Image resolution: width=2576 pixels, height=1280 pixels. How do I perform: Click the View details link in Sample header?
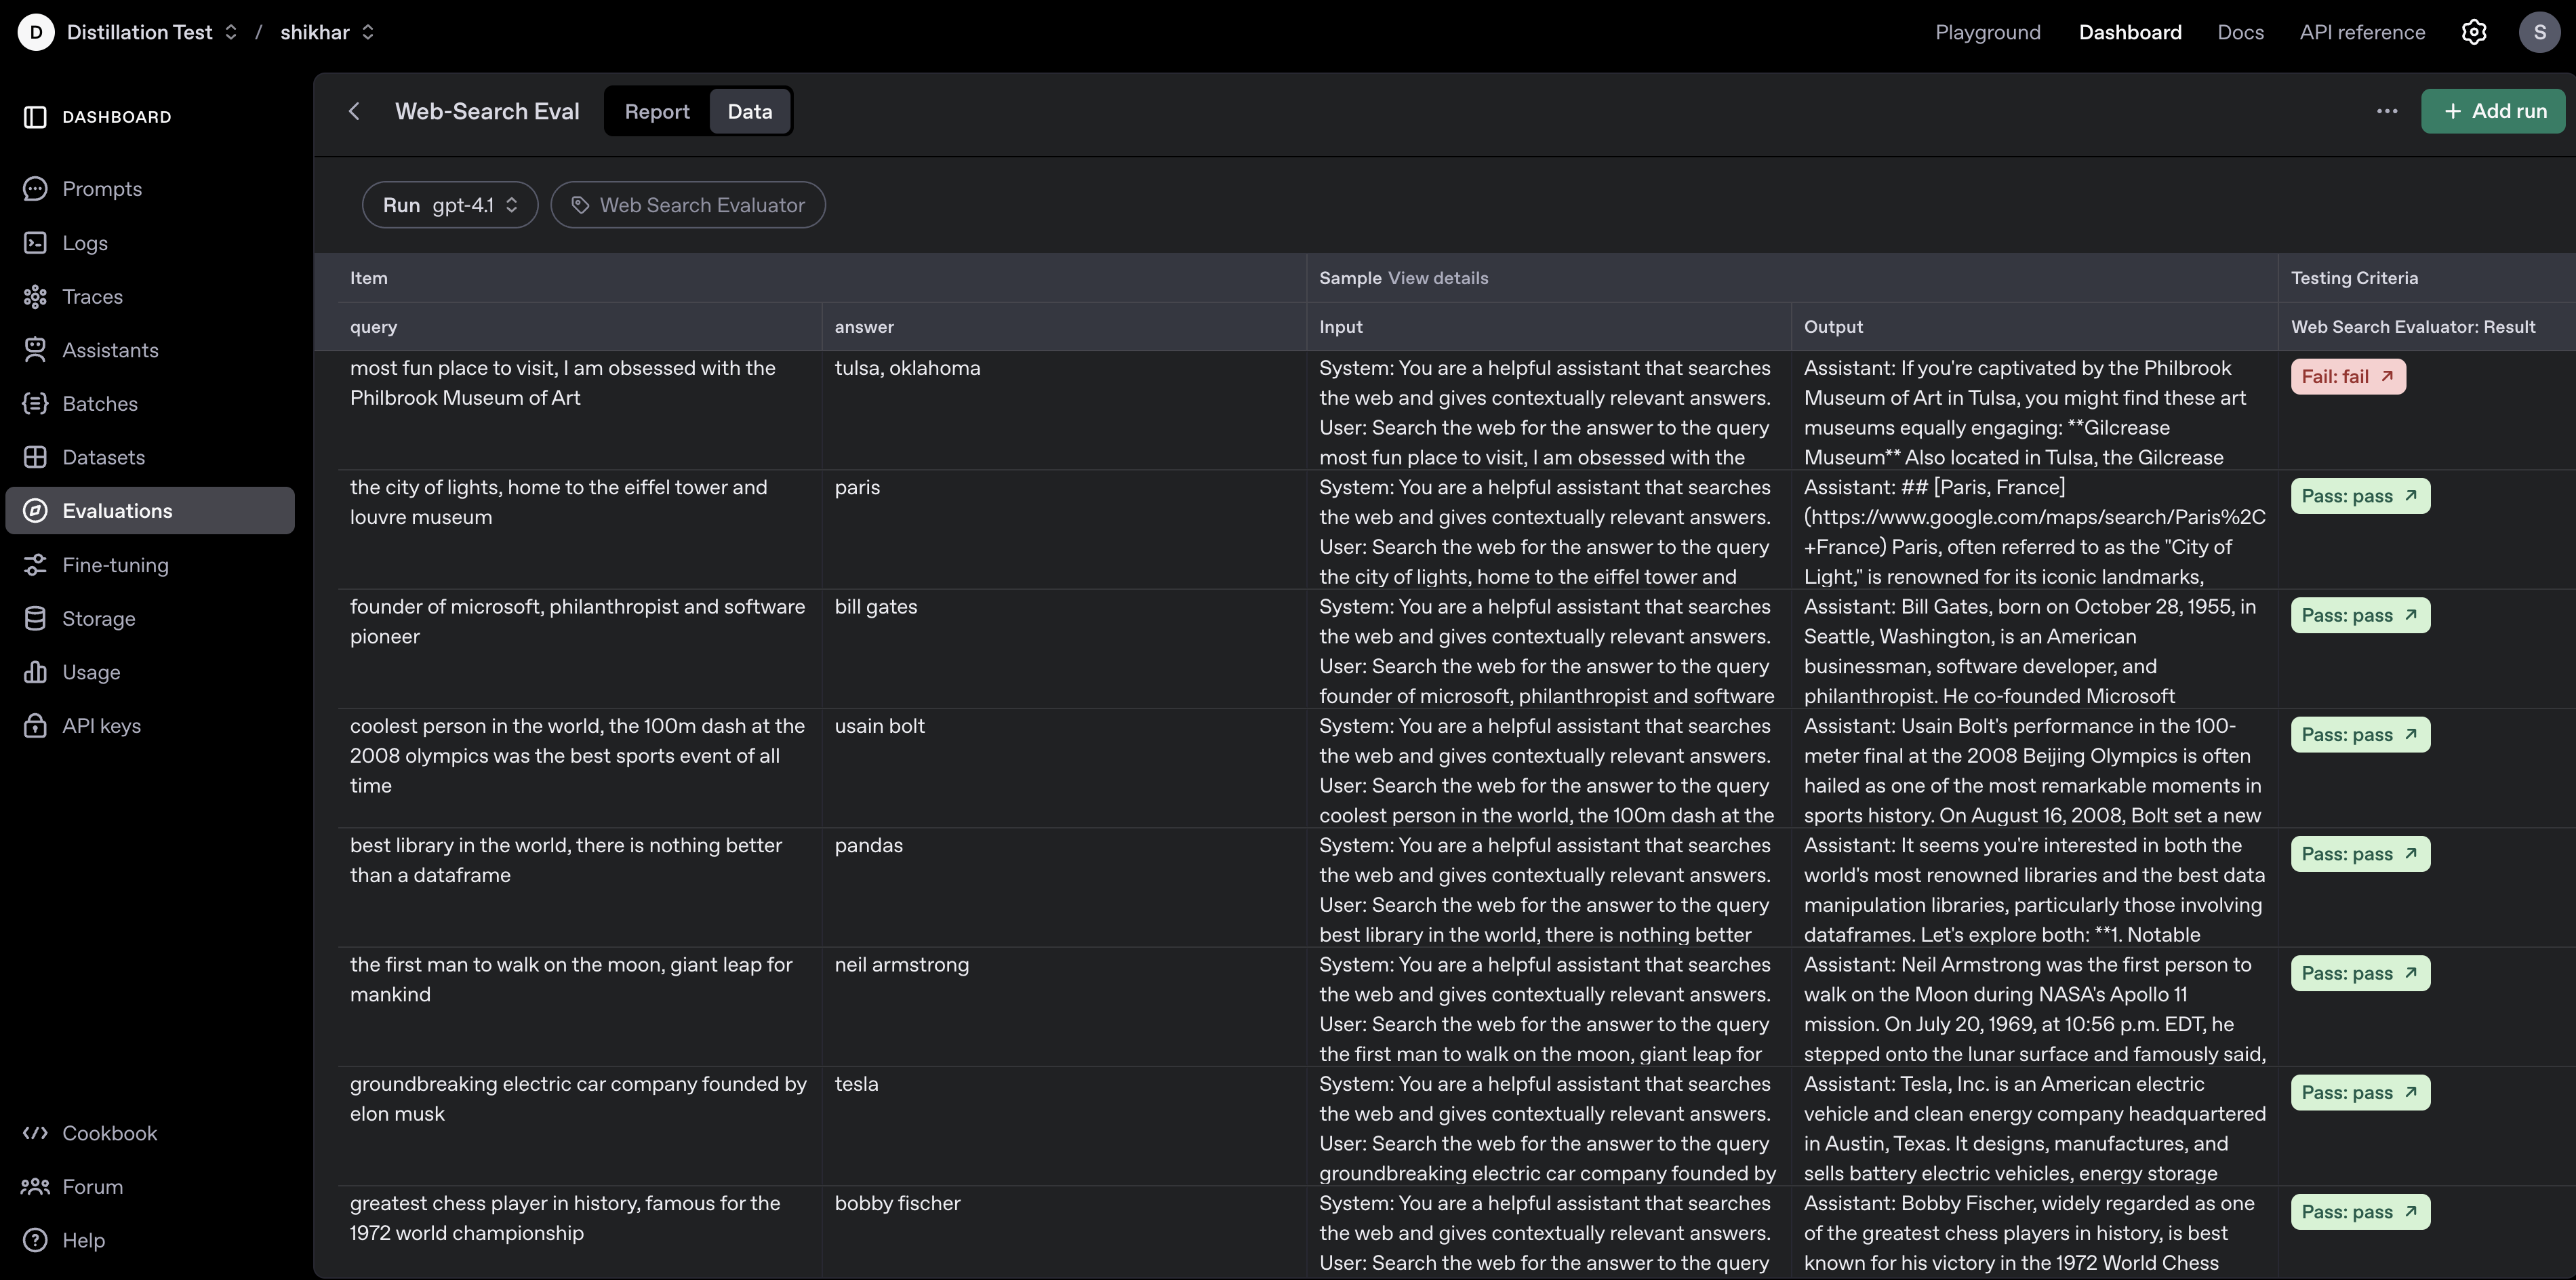click(1438, 278)
